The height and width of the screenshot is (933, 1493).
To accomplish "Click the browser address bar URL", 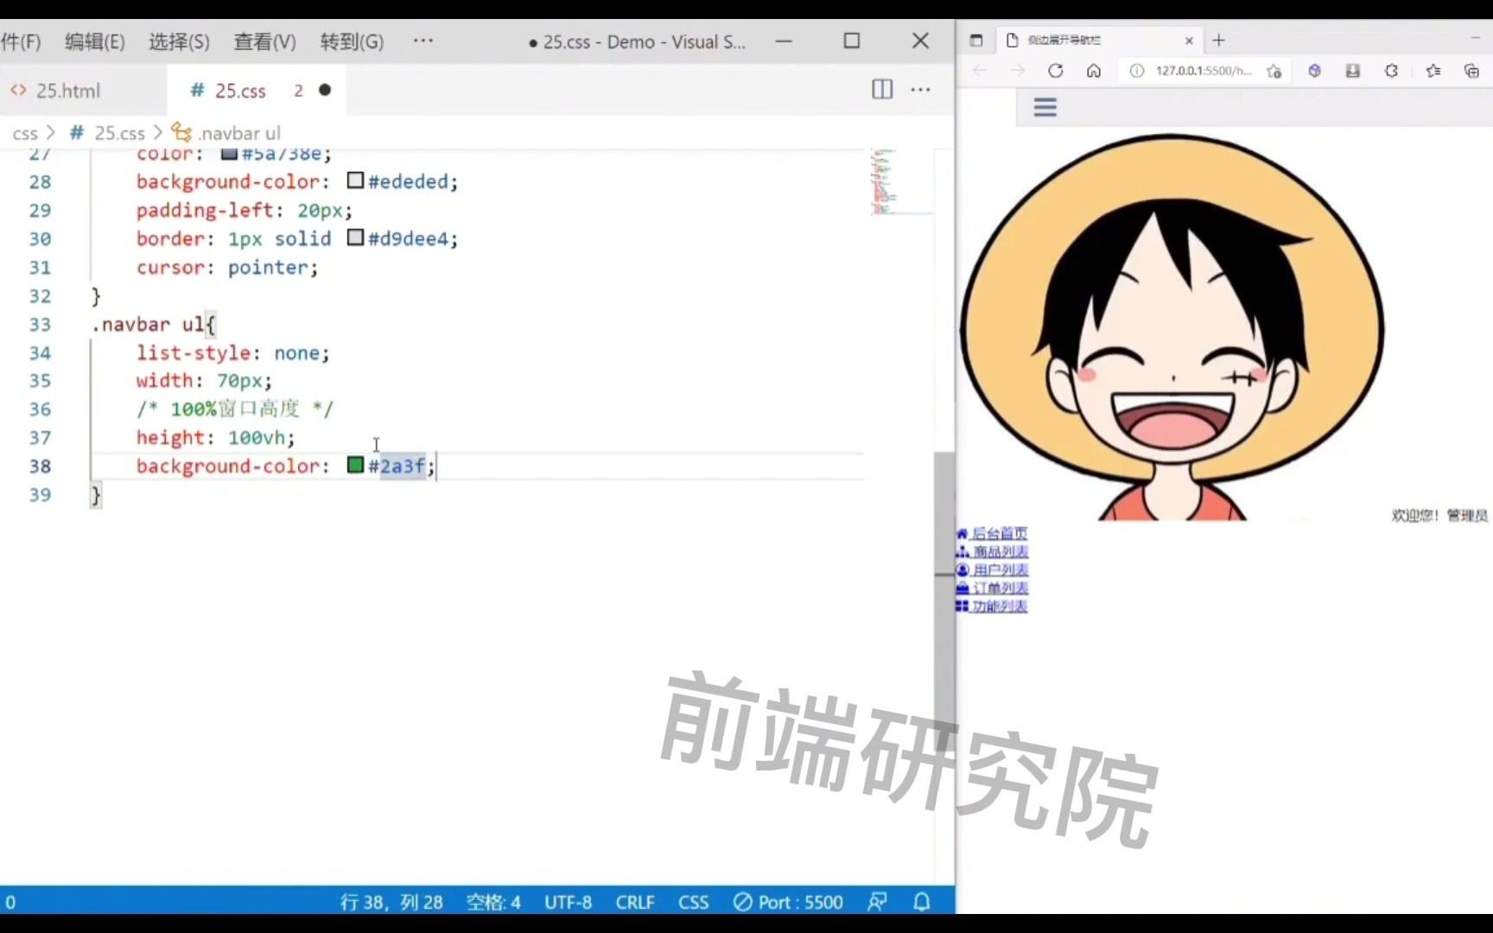I will point(1204,71).
